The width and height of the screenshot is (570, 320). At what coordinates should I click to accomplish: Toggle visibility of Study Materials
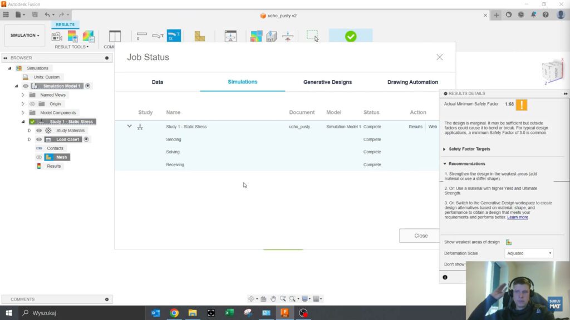tap(39, 131)
